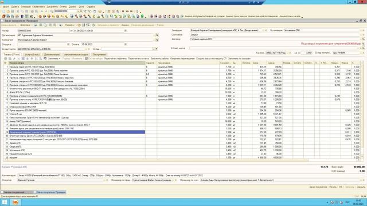Switch to the Услуги tab
Screen dimensions: 367x206
32,54
